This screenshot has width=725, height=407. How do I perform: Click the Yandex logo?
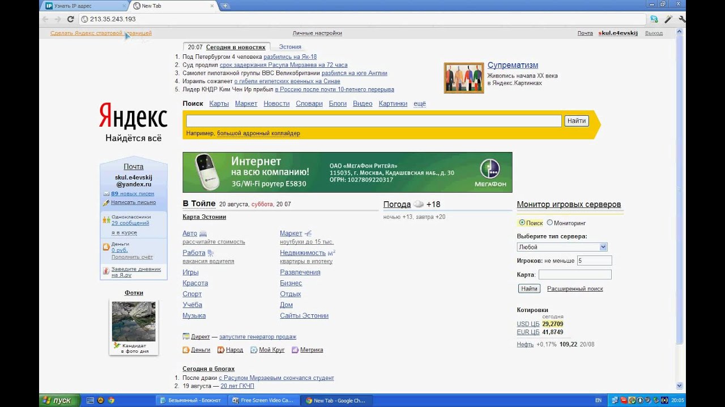tap(133, 116)
